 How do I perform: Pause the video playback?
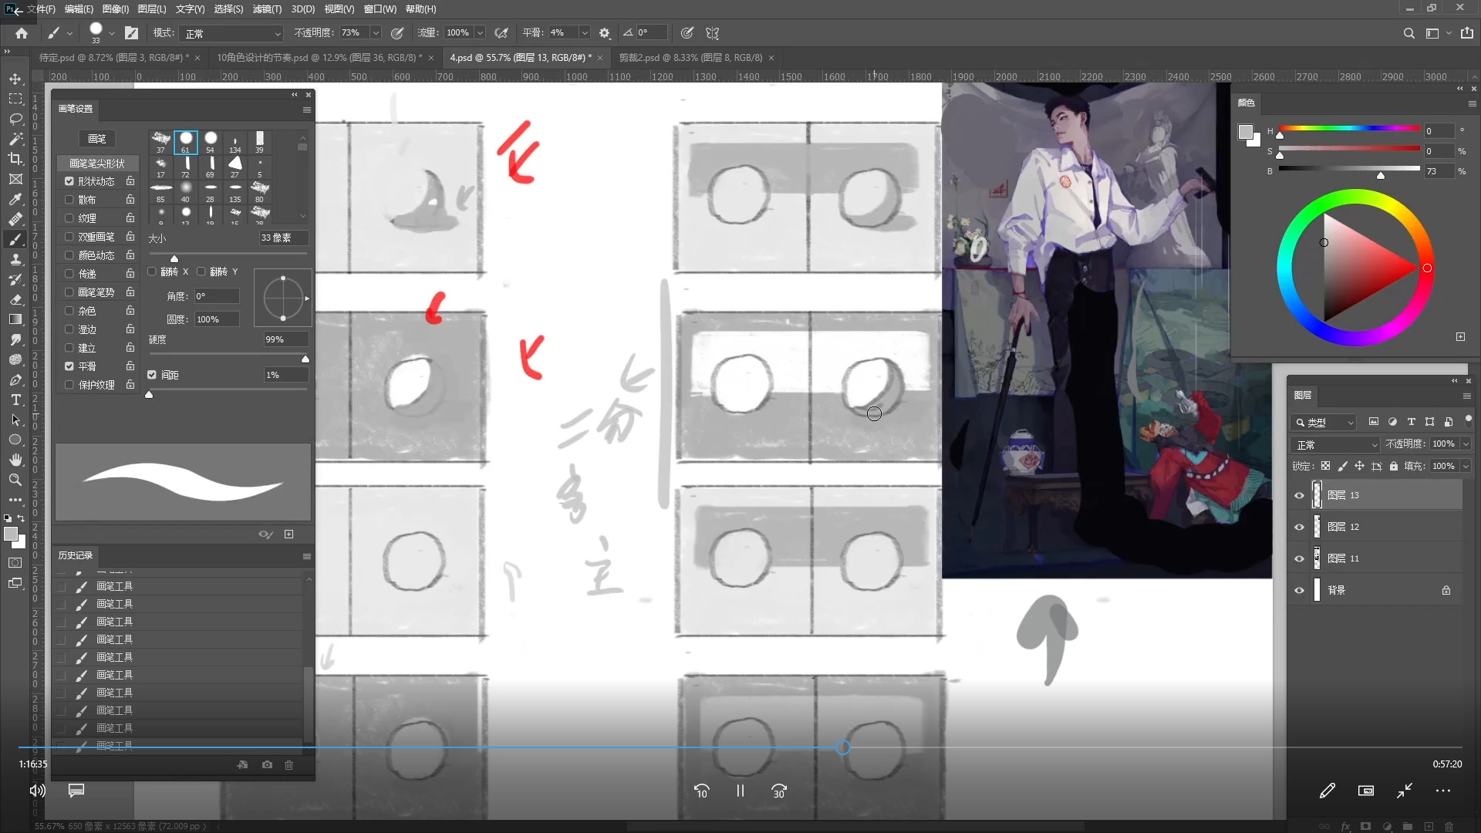click(740, 791)
